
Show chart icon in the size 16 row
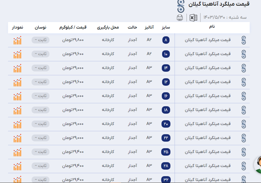17,96
